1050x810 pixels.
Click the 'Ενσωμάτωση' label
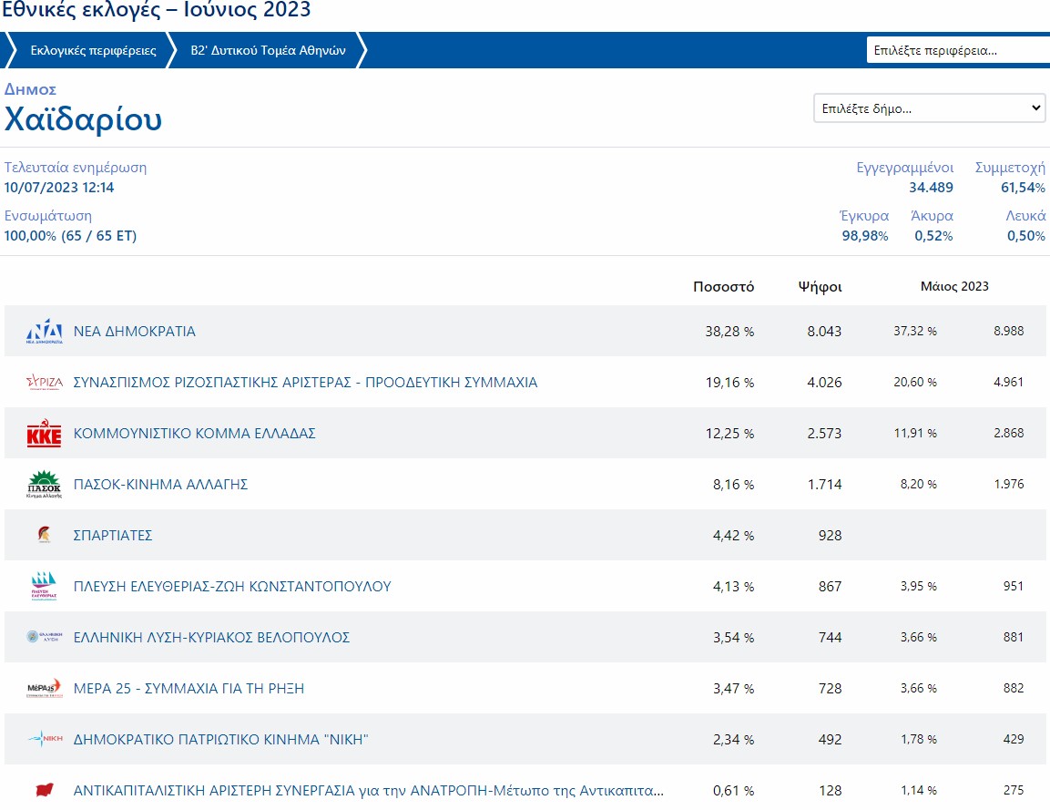coord(48,216)
